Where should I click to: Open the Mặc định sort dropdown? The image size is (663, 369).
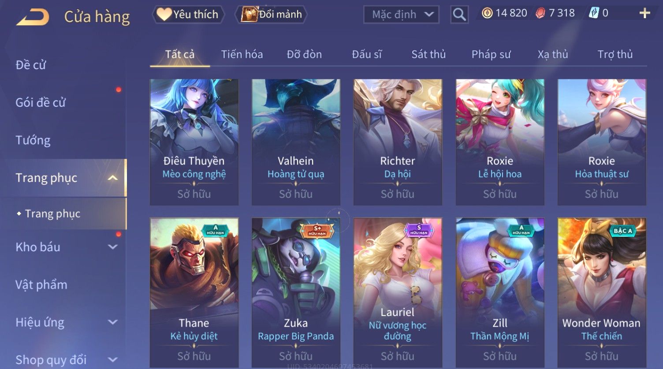tap(401, 15)
